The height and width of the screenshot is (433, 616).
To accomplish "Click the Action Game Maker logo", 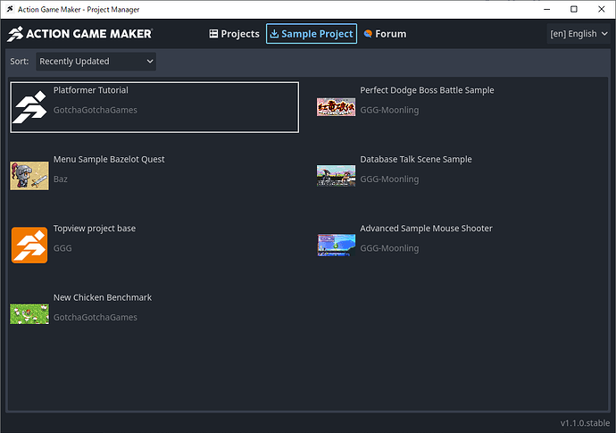I will click(x=80, y=34).
